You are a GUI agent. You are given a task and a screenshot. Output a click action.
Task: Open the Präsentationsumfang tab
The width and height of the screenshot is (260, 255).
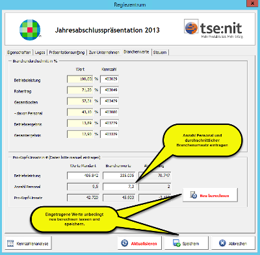67,52
